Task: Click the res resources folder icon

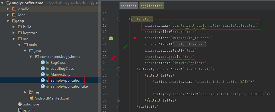Action: [32, 92]
